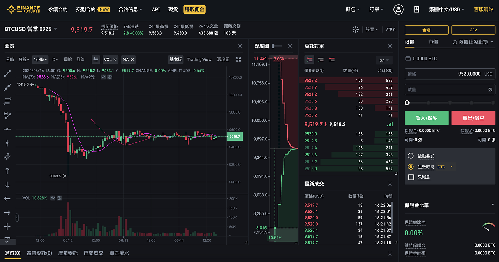Open the chart indicator settings sliders icon

[96, 60]
